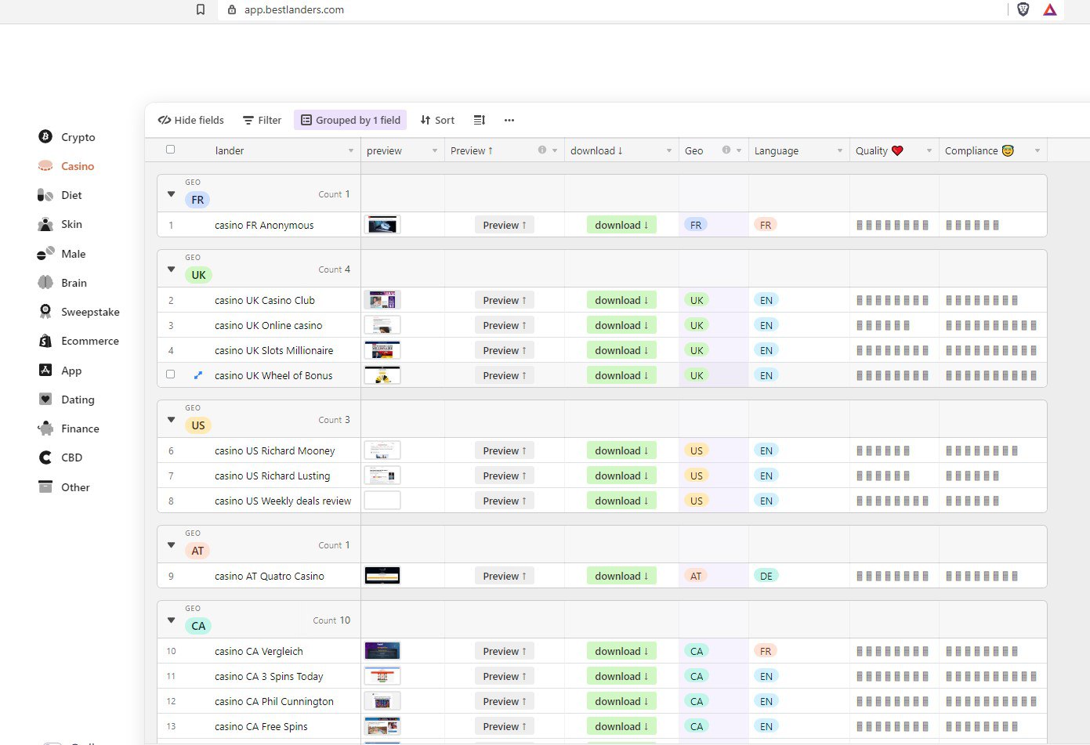The height and width of the screenshot is (745, 1090).
Task: Open the Filter menu
Action: click(x=262, y=120)
